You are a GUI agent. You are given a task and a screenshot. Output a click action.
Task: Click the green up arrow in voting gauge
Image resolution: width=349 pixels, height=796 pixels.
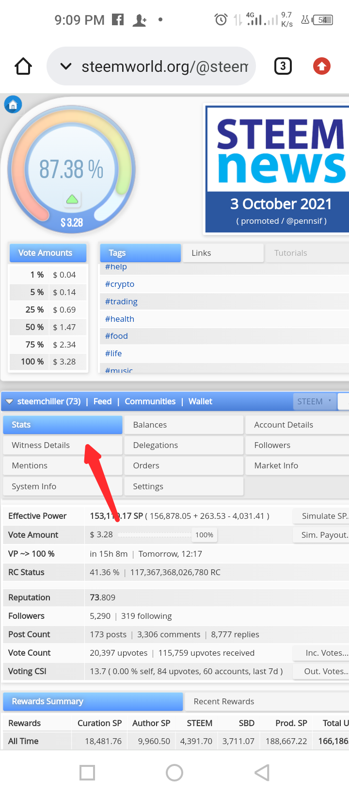[x=72, y=199]
